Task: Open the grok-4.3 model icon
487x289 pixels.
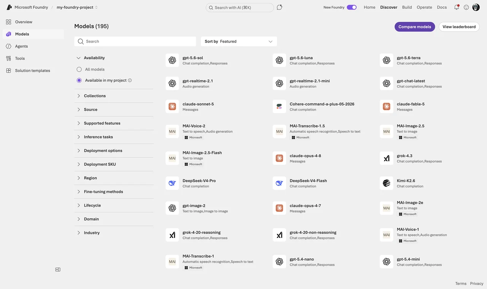Action: pos(387,158)
